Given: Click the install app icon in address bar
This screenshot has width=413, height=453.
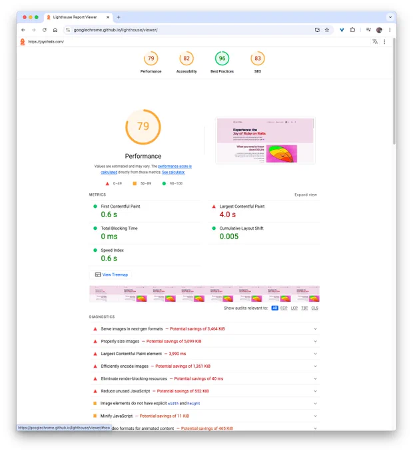Looking at the screenshot, I should click(317, 30).
